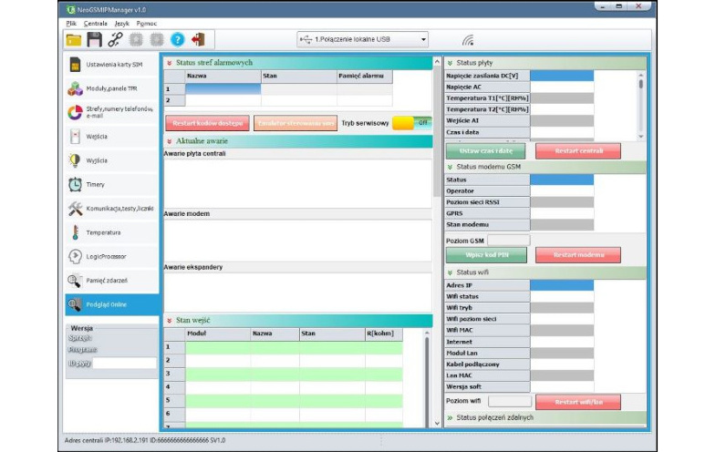Open the Plik menu
The image size is (716, 452).
pyautogui.click(x=71, y=24)
